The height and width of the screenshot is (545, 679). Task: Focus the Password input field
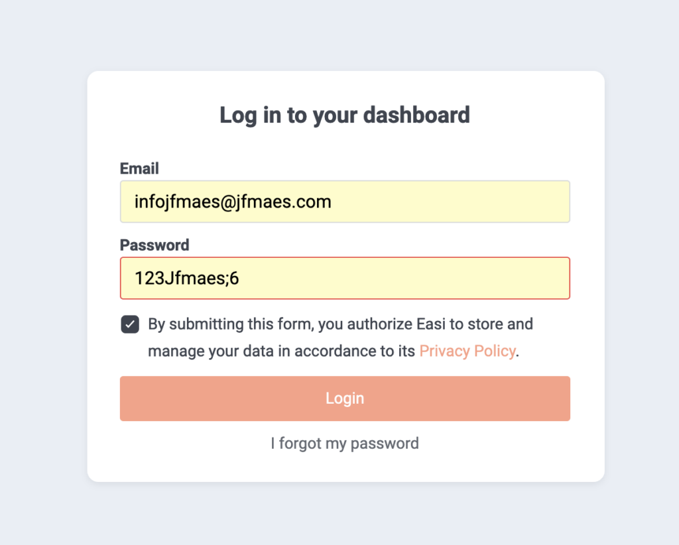click(345, 278)
